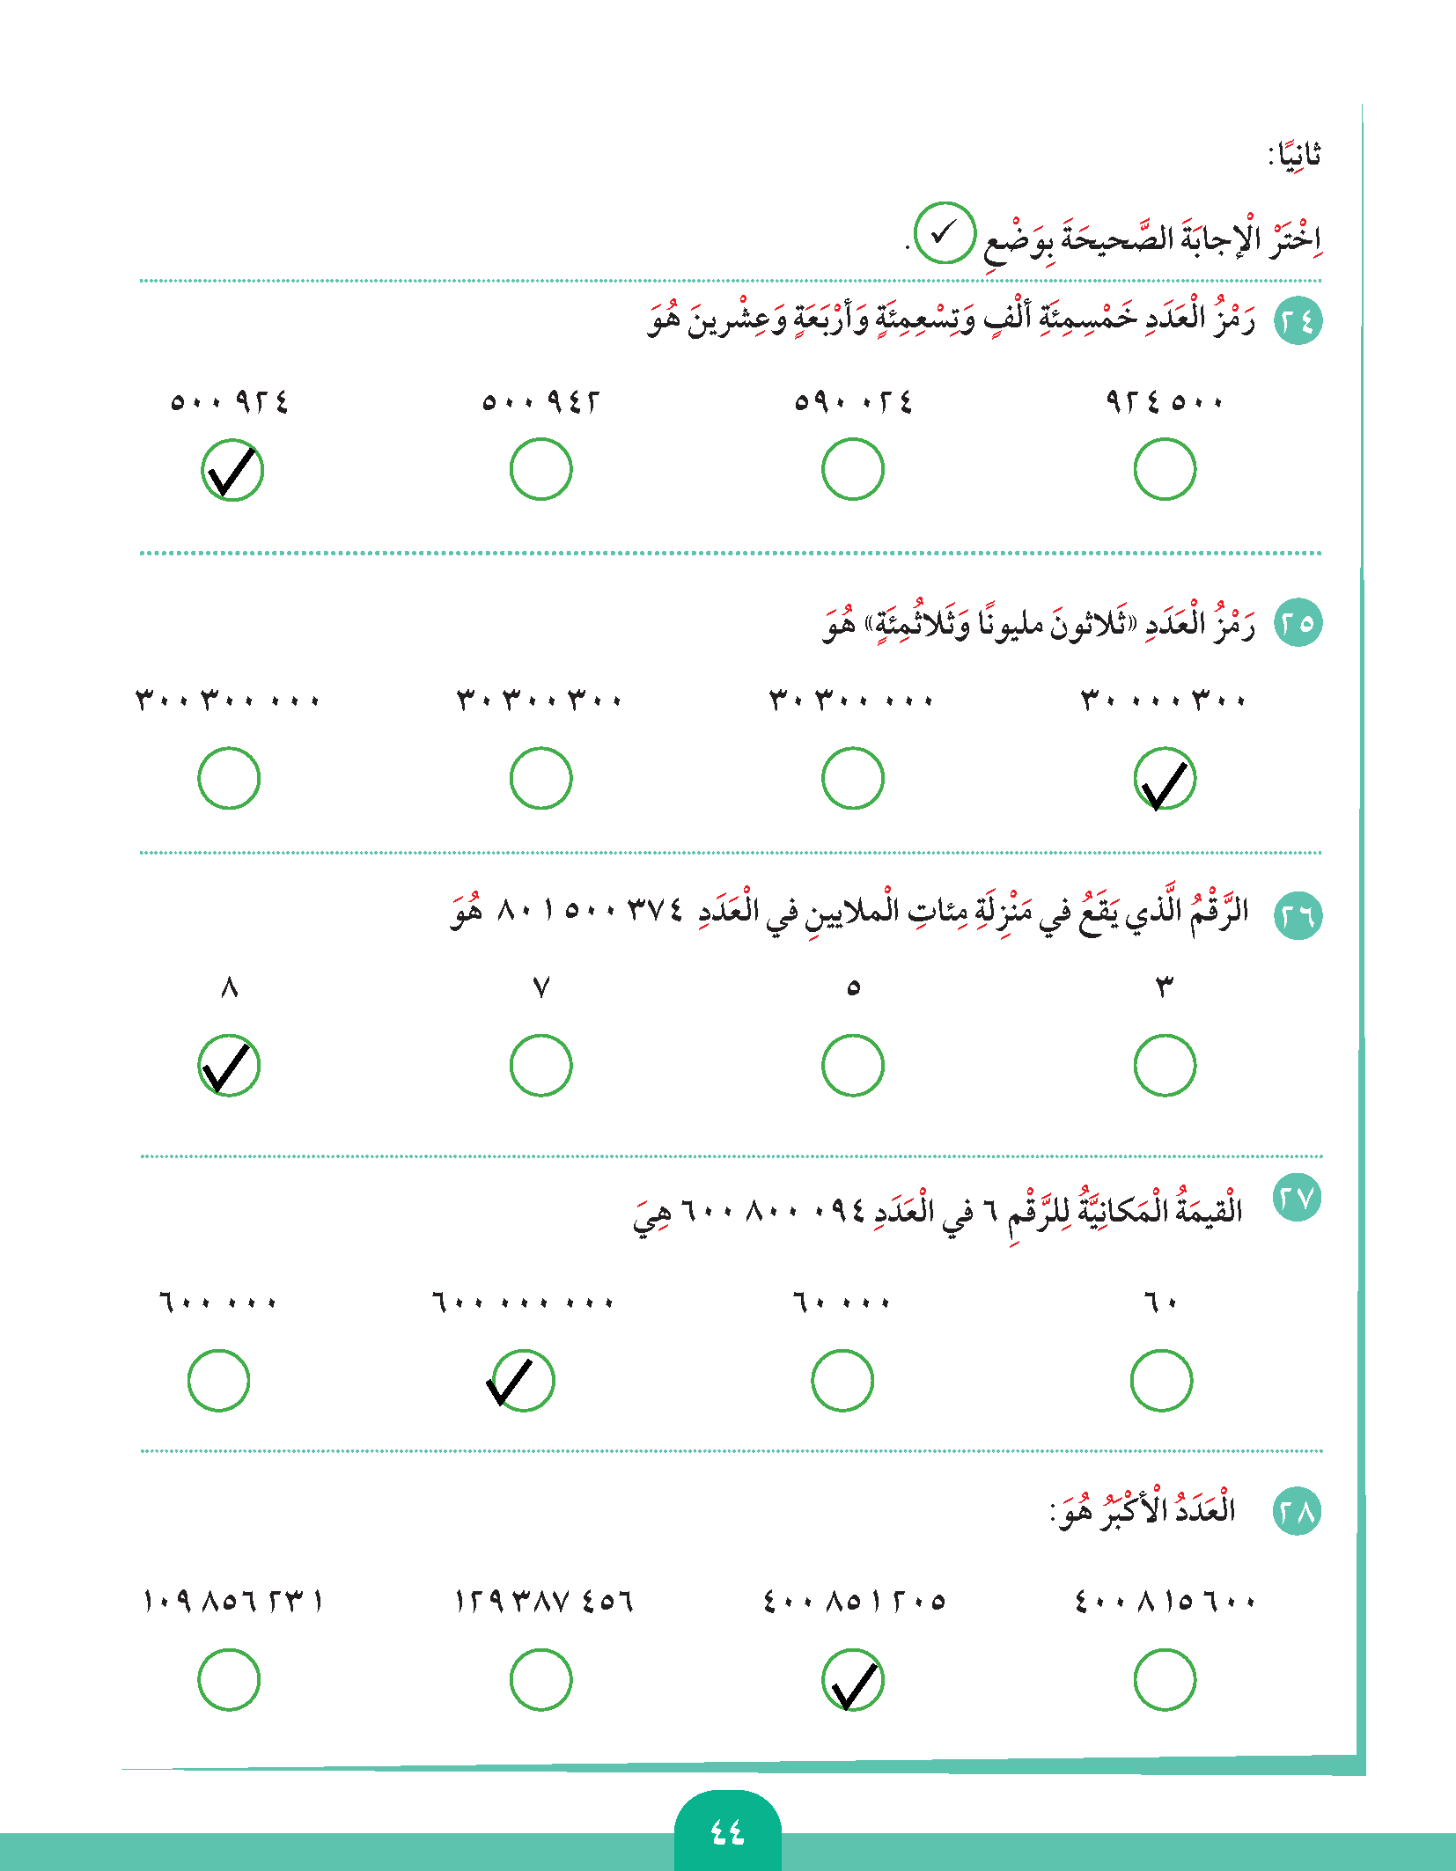Choose the circle under 129 387 456
The width and height of the screenshot is (1456, 1871).
point(540,1680)
